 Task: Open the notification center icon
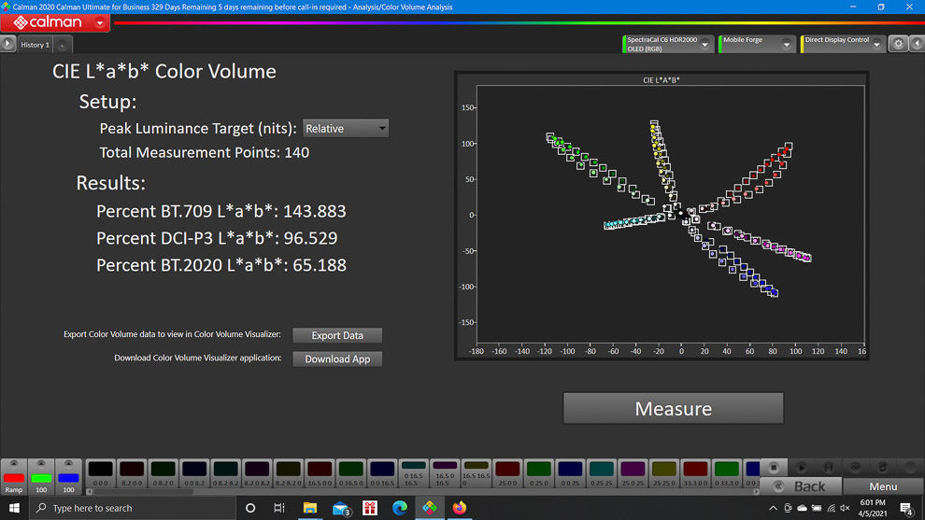[x=906, y=508]
